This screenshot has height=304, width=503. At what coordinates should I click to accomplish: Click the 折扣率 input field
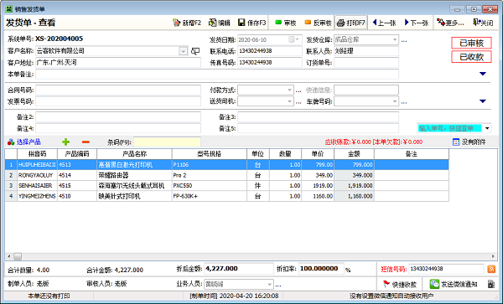tap(321, 269)
